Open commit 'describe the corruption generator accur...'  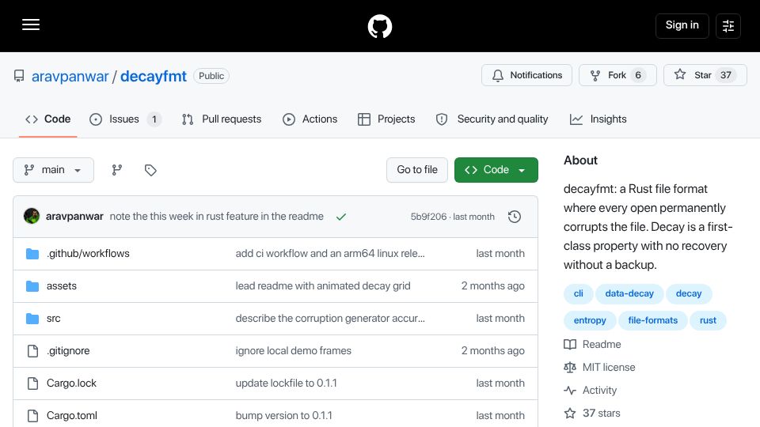(330, 319)
